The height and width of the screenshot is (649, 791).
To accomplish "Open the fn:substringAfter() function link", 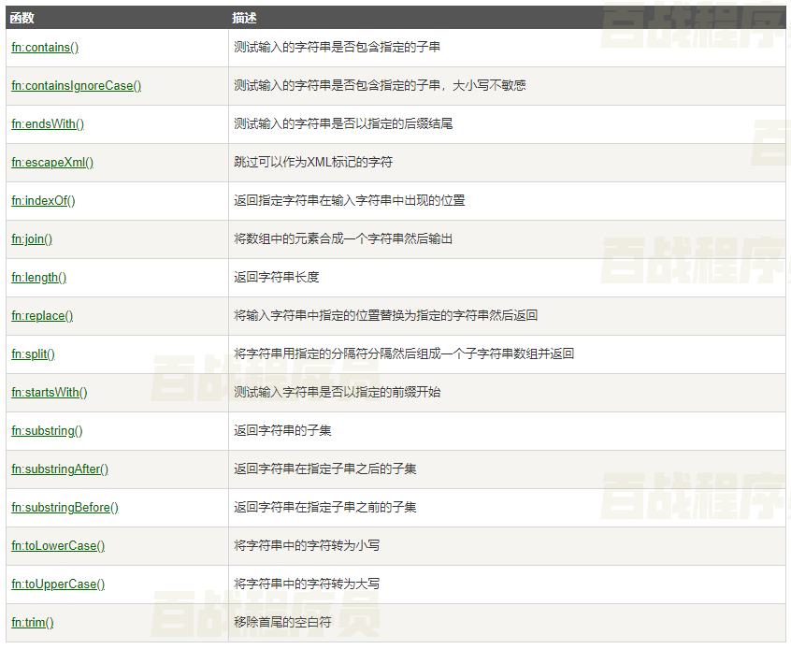I will pyautogui.click(x=60, y=469).
